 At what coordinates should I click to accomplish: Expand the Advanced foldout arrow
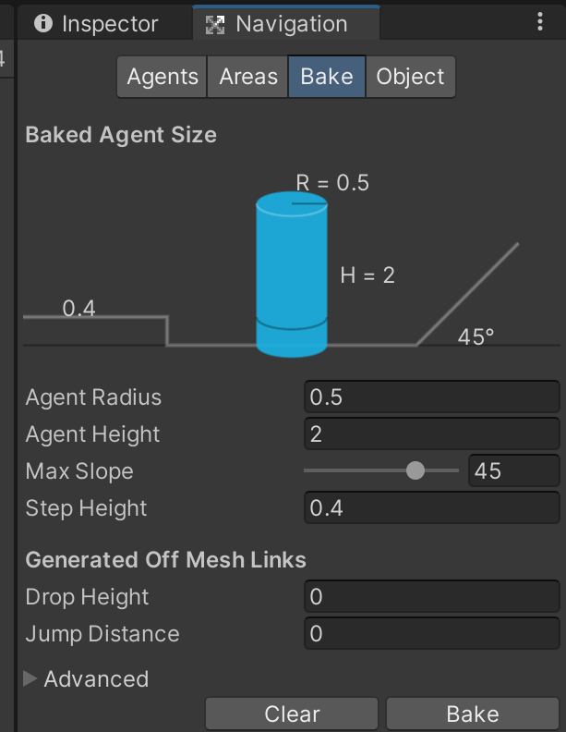coord(30,678)
